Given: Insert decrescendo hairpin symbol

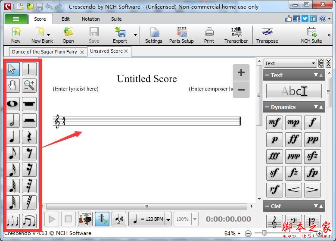Looking at the screenshot, I should point(312,190).
